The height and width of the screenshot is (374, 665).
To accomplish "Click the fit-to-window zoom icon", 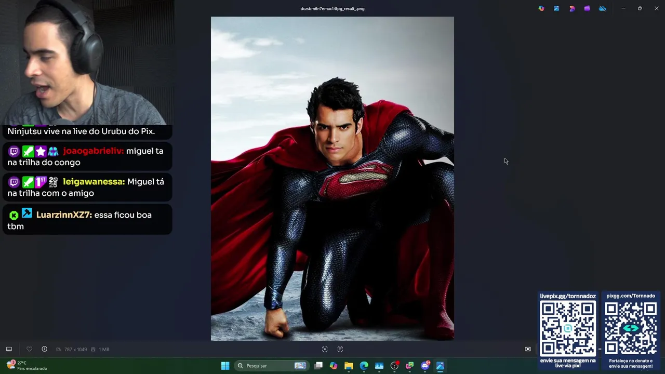I will click(x=325, y=349).
